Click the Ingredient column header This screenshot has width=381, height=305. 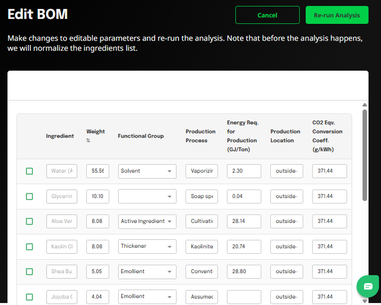[60, 136]
